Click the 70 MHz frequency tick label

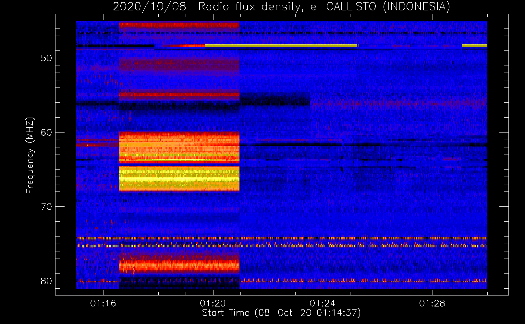click(47, 207)
